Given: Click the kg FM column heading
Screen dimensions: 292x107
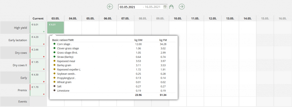Looking at the screenshot, I should coord(163,40).
